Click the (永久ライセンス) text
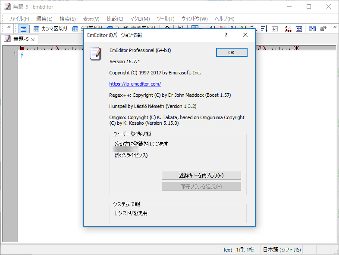 [x=131, y=155]
